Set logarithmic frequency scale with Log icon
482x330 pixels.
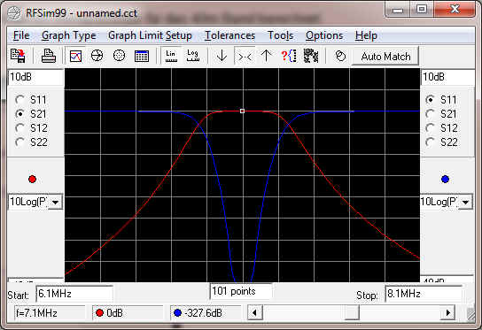pos(193,56)
